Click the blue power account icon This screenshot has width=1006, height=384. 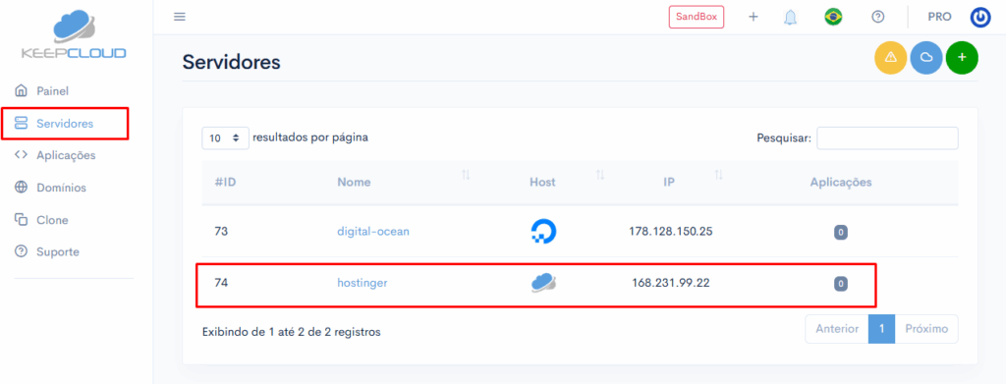click(x=980, y=18)
